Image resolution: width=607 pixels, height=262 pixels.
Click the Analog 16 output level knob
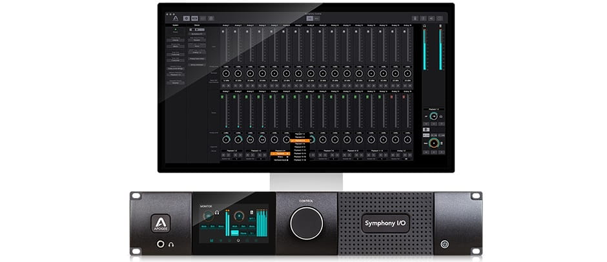[x=407, y=139]
